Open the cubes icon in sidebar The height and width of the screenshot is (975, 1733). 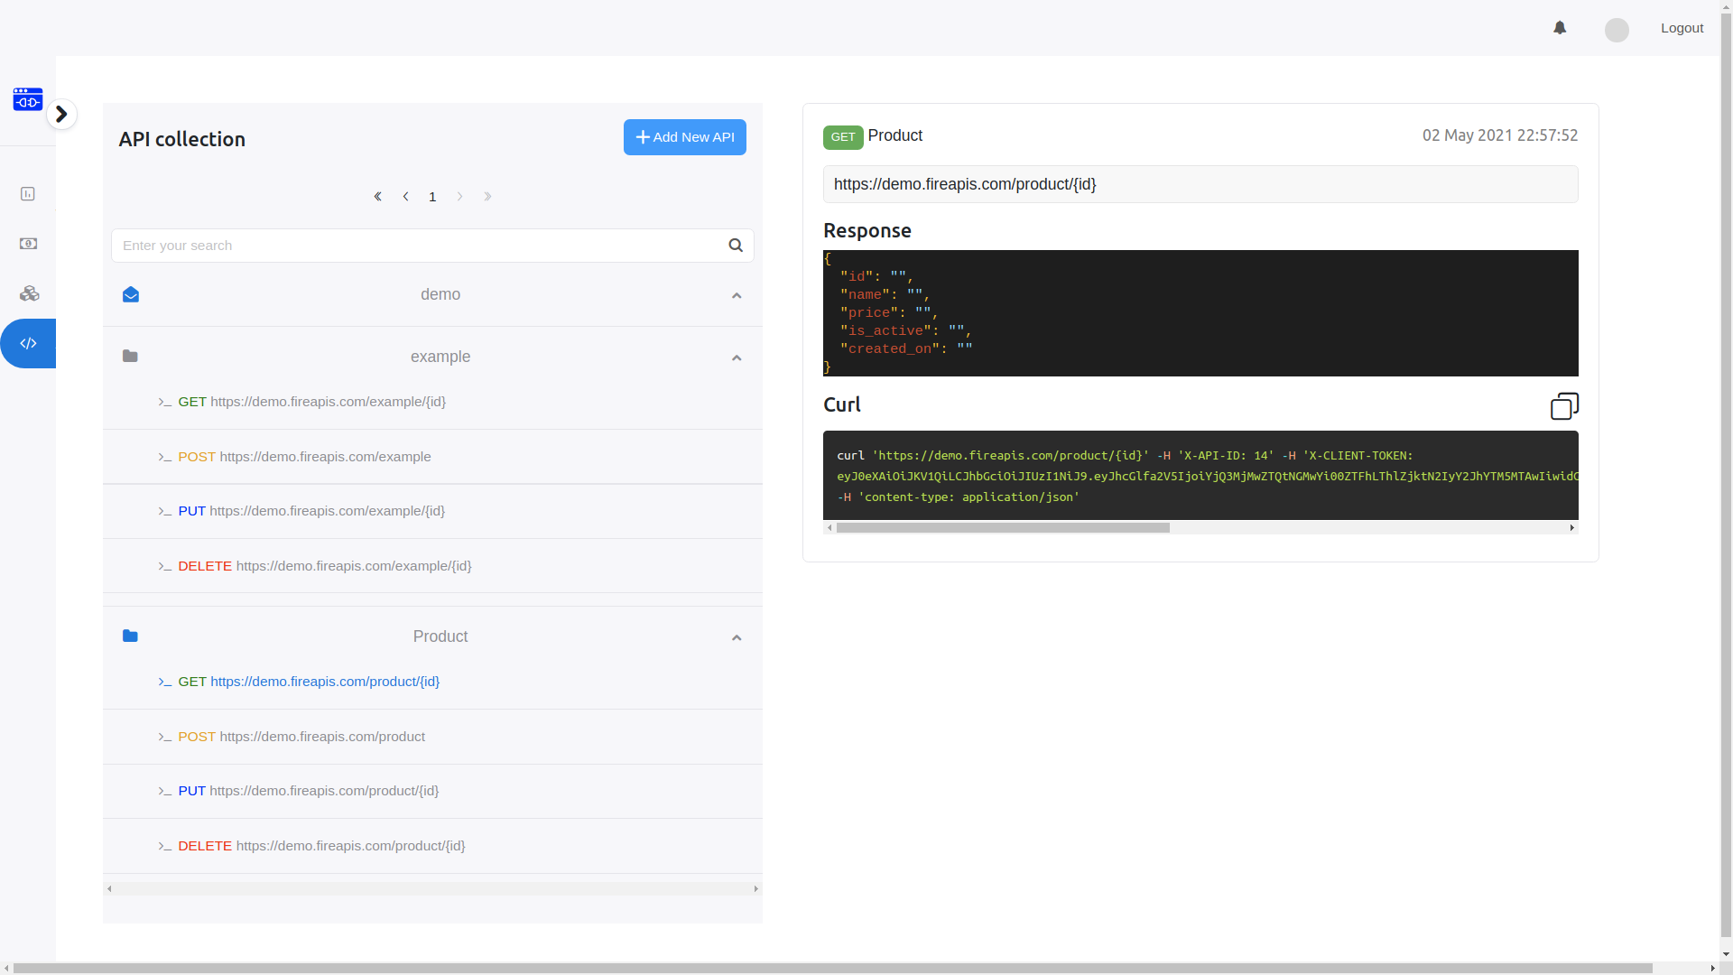(29, 293)
